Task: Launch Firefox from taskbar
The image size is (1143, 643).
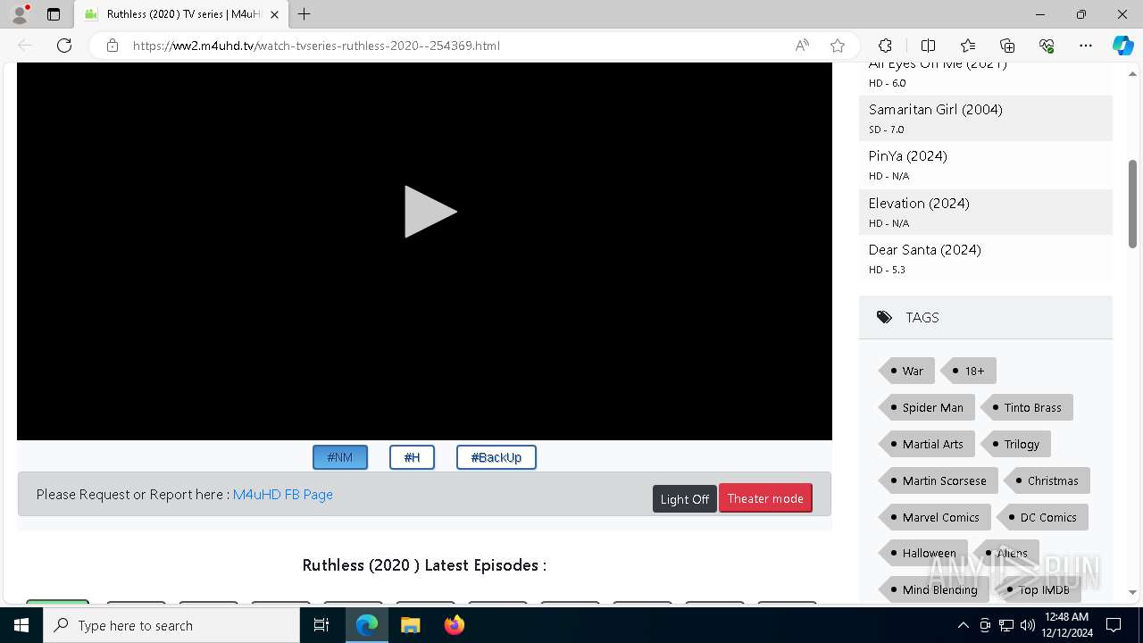Action: tap(454, 625)
